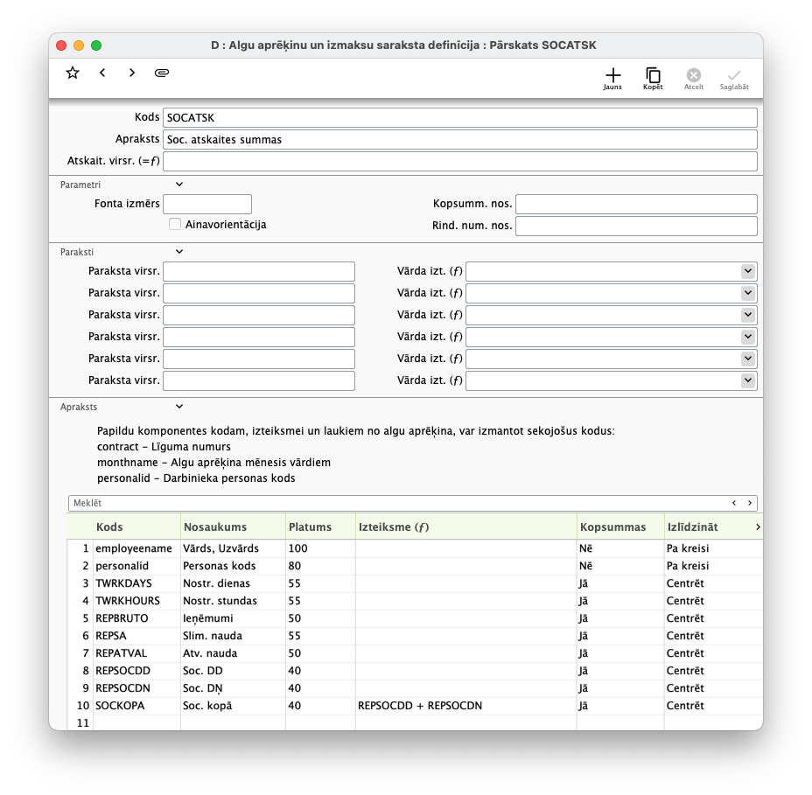The height and width of the screenshot is (795, 812).
Task: Go to previous record arrow
Action: (x=102, y=73)
